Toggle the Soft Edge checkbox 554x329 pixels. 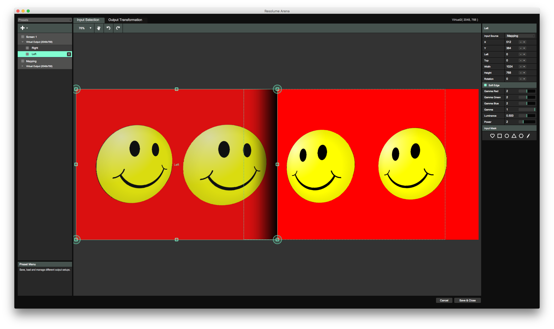[x=486, y=85]
